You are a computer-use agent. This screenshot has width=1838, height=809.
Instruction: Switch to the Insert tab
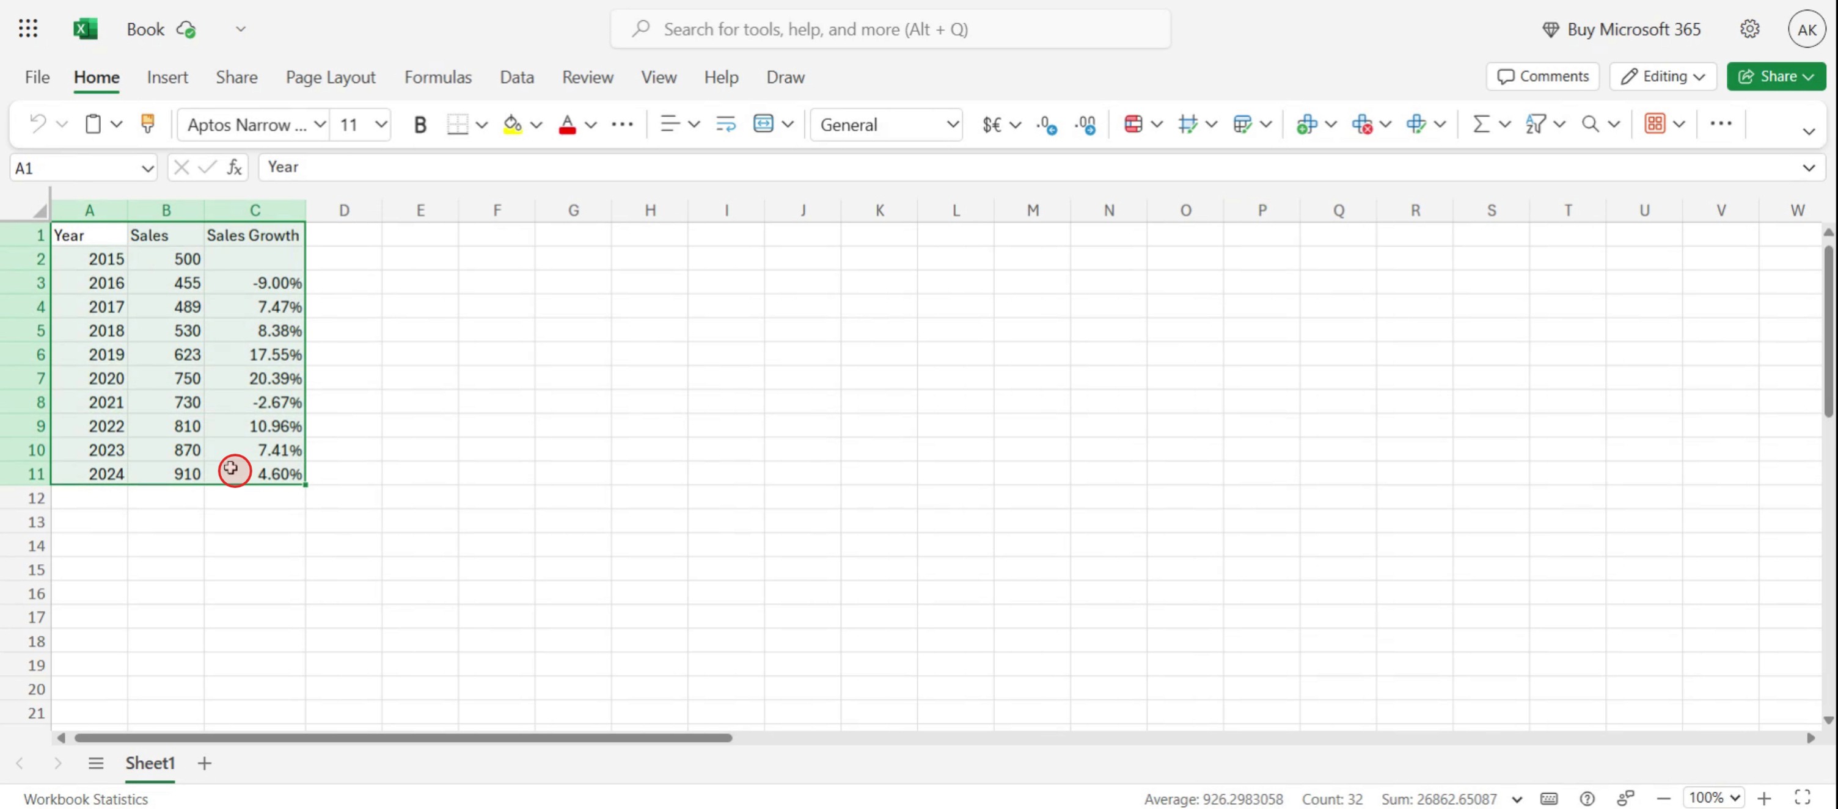[x=167, y=77]
